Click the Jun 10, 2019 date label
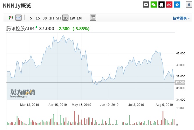The image size is (194, 130). [109, 105]
